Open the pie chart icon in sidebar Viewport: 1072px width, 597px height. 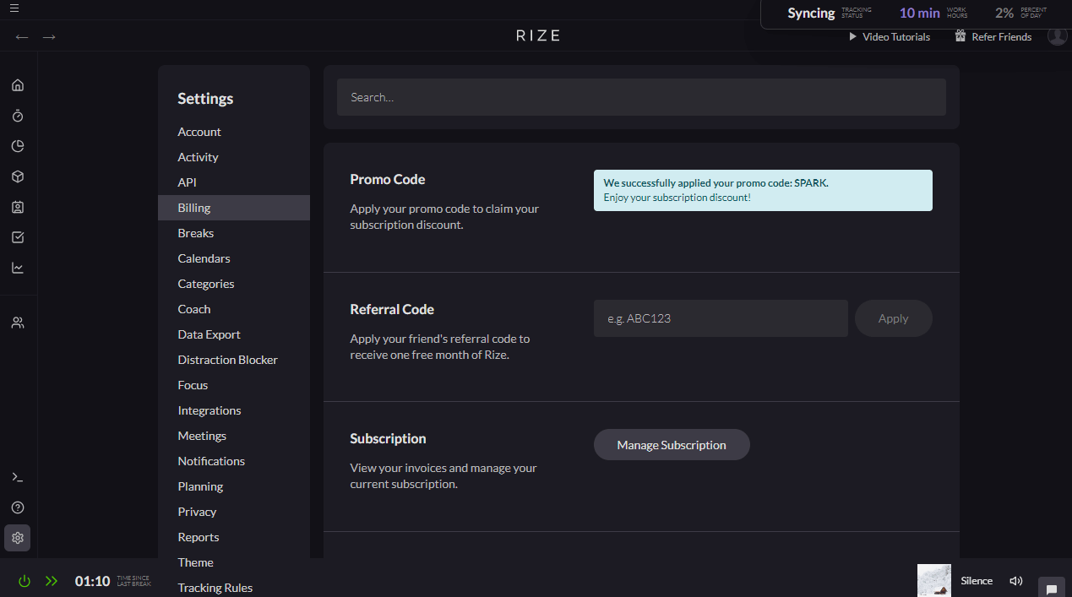click(18, 146)
